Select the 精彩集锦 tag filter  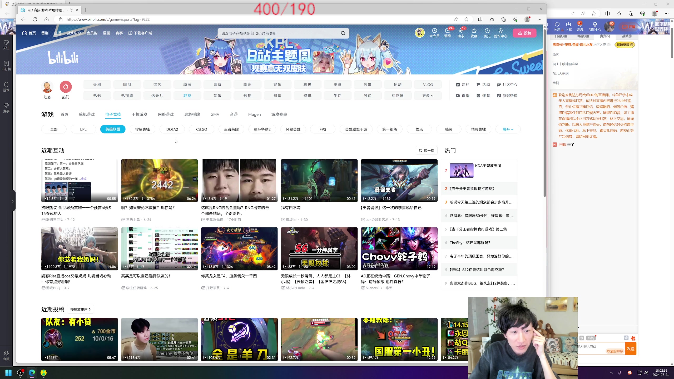[x=478, y=129]
